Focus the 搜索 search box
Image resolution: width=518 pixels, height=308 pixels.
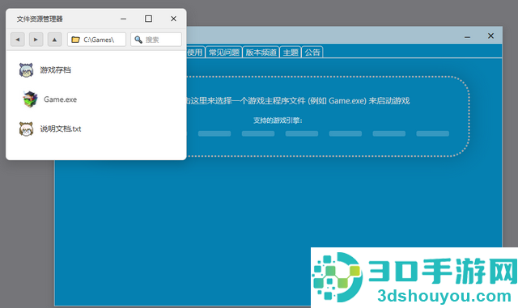pos(156,40)
